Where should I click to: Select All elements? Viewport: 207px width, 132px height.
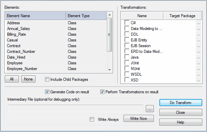click(12, 79)
